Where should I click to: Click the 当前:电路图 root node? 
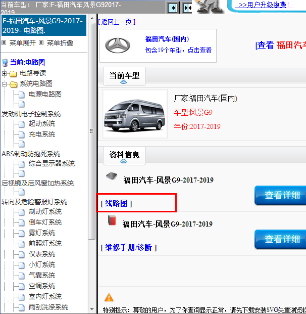(27, 62)
